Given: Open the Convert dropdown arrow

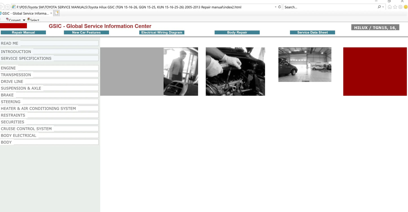Looking at the screenshot, I should coord(24,20).
